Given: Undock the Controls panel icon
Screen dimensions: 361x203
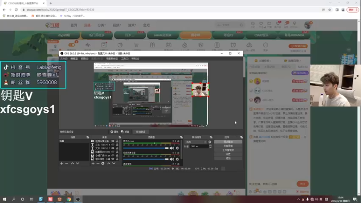Looking at the screenshot, I should click(x=241, y=137).
